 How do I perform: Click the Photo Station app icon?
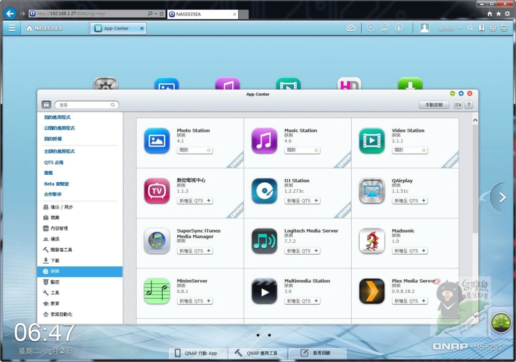click(x=157, y=141)
